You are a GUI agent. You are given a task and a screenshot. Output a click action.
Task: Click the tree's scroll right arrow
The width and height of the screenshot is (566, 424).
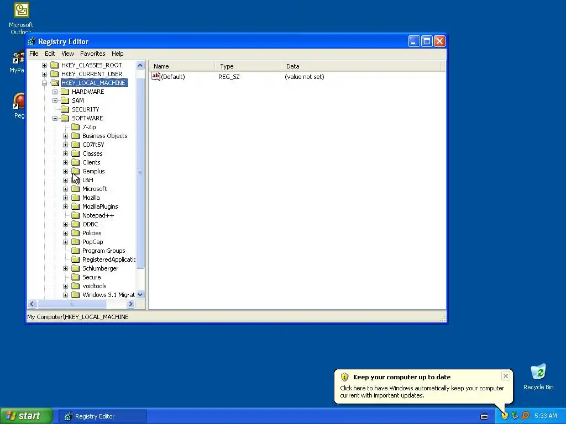[x=130, y=304]
